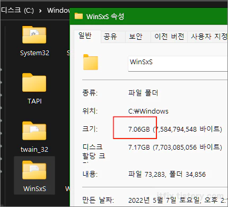Click the large folder icon in General tab
The image size is (228, 207).
pos(91,62)
